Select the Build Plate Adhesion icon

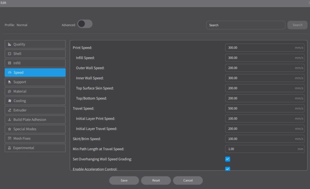coord(9,120)
